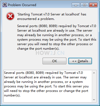Click the red error X icon
Screen dimensions: 100x106
(10, 16)
